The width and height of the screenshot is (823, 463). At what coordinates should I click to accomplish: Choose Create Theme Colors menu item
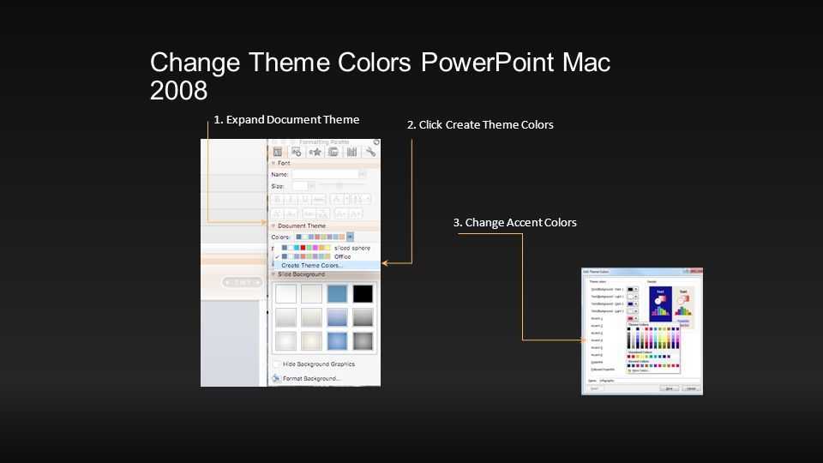(327, 266)
